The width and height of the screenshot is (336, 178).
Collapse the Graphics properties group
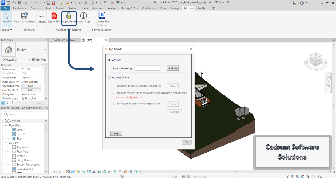pyautogui.click(x=43, y=65)
